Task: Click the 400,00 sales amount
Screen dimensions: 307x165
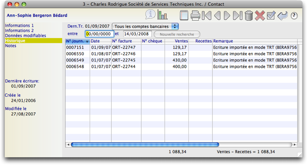Action: click(180, 67)
